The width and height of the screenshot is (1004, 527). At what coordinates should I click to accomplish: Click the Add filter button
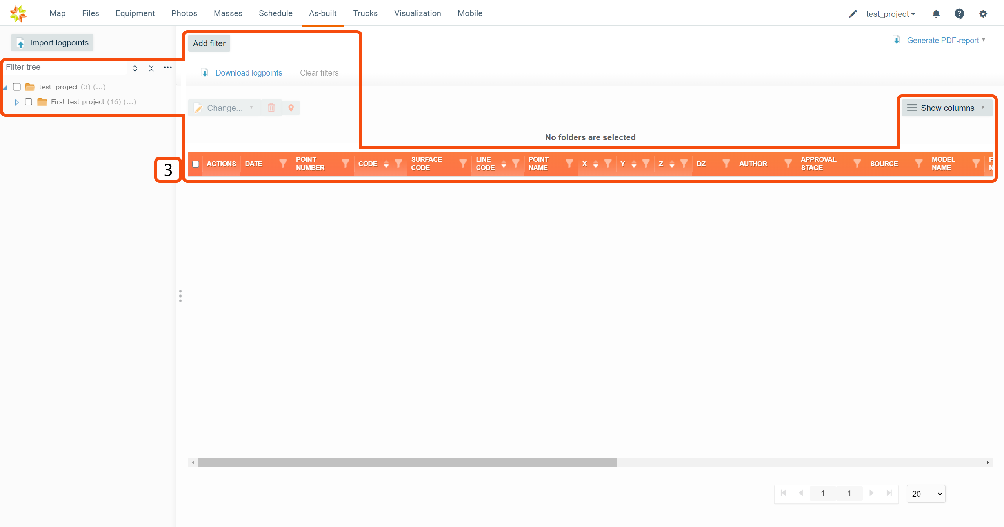point(209,43)
